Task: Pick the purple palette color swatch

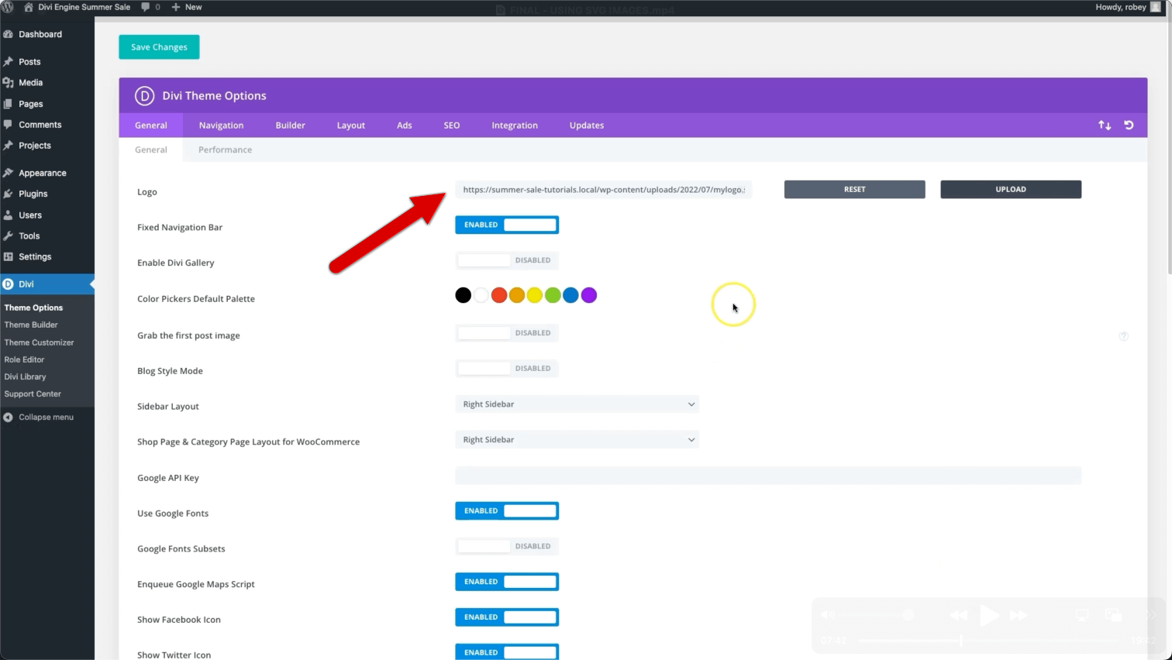Action: click(x=589, y=295)
